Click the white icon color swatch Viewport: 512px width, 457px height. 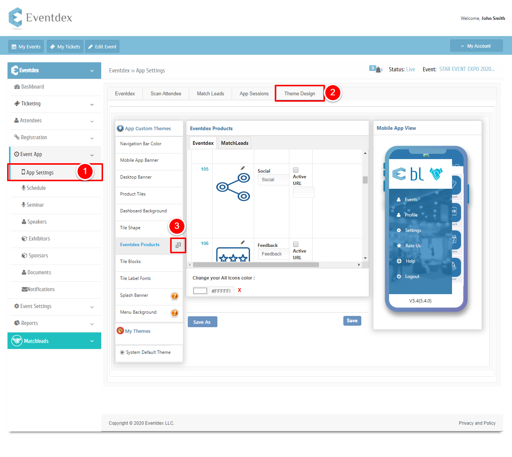[200, 291]
